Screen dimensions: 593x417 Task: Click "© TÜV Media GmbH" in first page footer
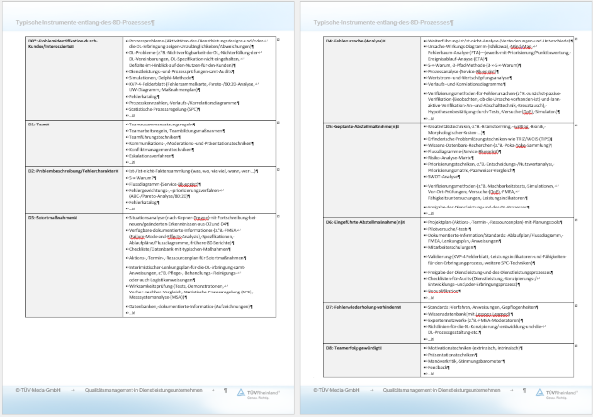[x=40, y=392]
